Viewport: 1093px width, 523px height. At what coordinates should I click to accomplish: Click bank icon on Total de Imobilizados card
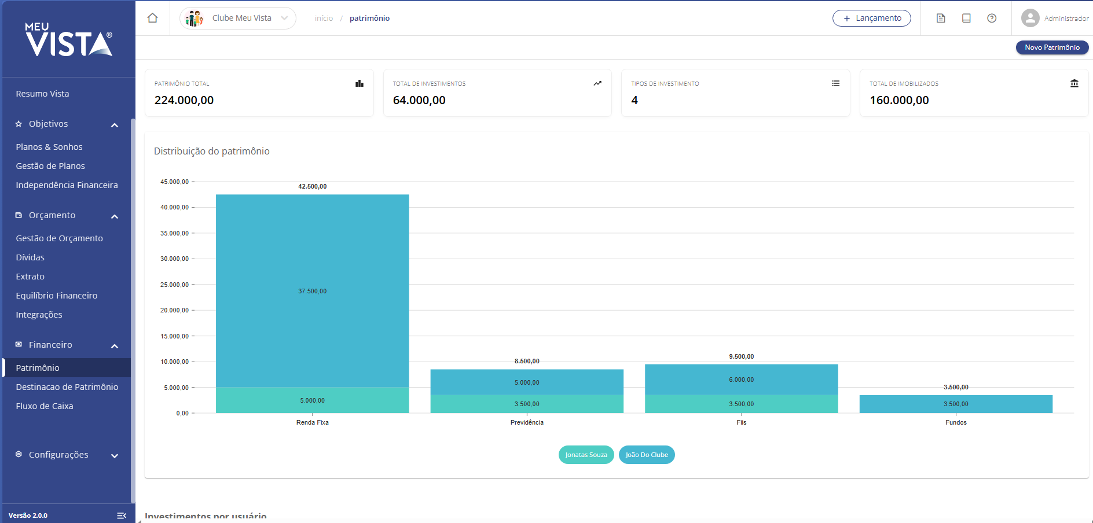tap(1074, 83)
